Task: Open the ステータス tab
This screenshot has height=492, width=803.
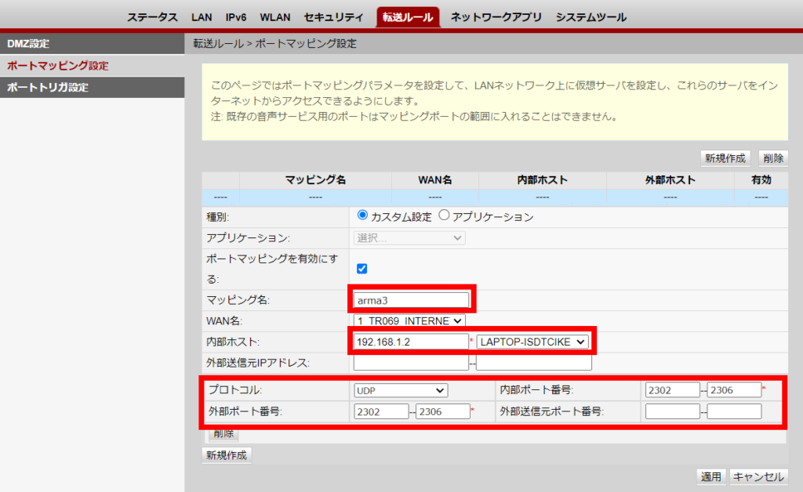Action: coord(152,17)
